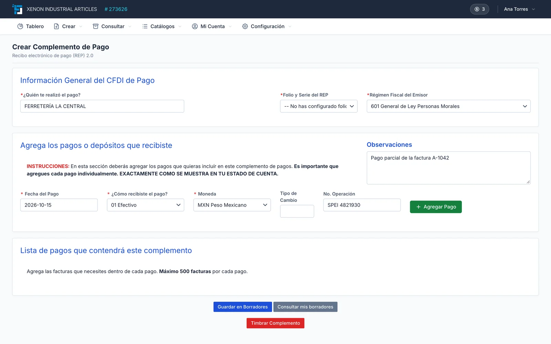The height and width of the screenshot is (344, 551).
Task: Click the Observaciones text area
Action: (x=448, y=168)
